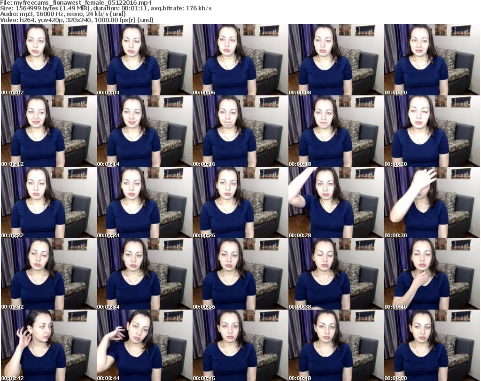Open the thumbnail stamped 00:00:20
The width and height of the screenshot is (481, 381).
coord(432,131)
